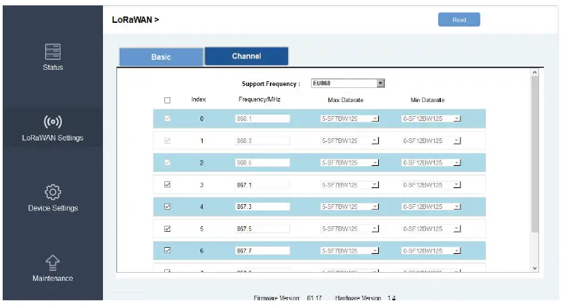Click the Support Frequency label
The width and height of the screenshot is (564, 307).
[271, 84]
